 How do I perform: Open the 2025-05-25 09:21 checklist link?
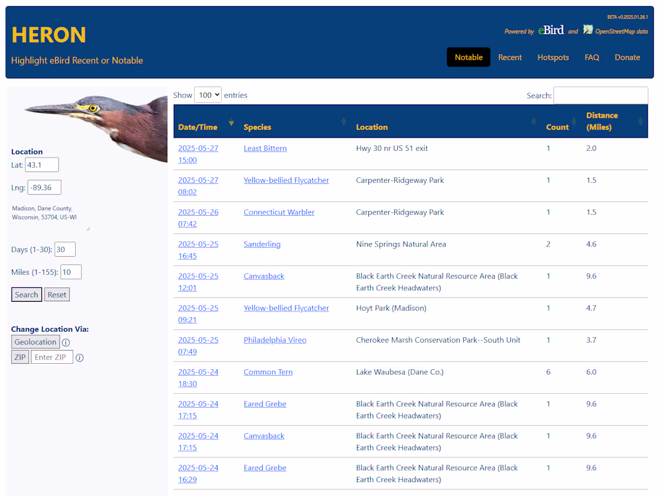point(198,314)
